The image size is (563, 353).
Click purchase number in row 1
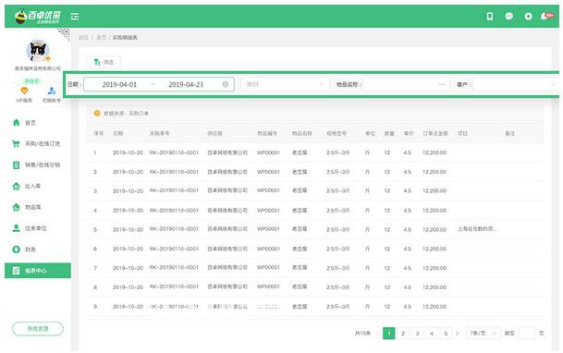[x=174, y=152]
